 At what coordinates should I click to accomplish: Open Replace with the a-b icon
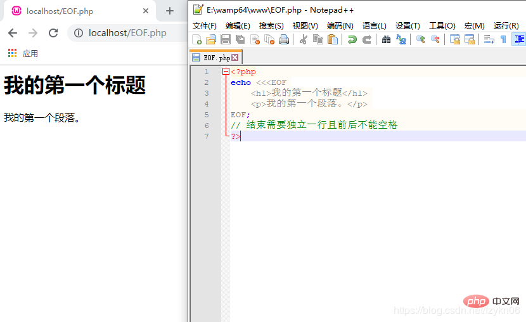401,39
